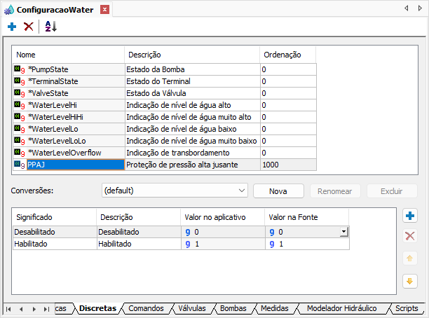Switch to the Bombas tab

[233, 308]
